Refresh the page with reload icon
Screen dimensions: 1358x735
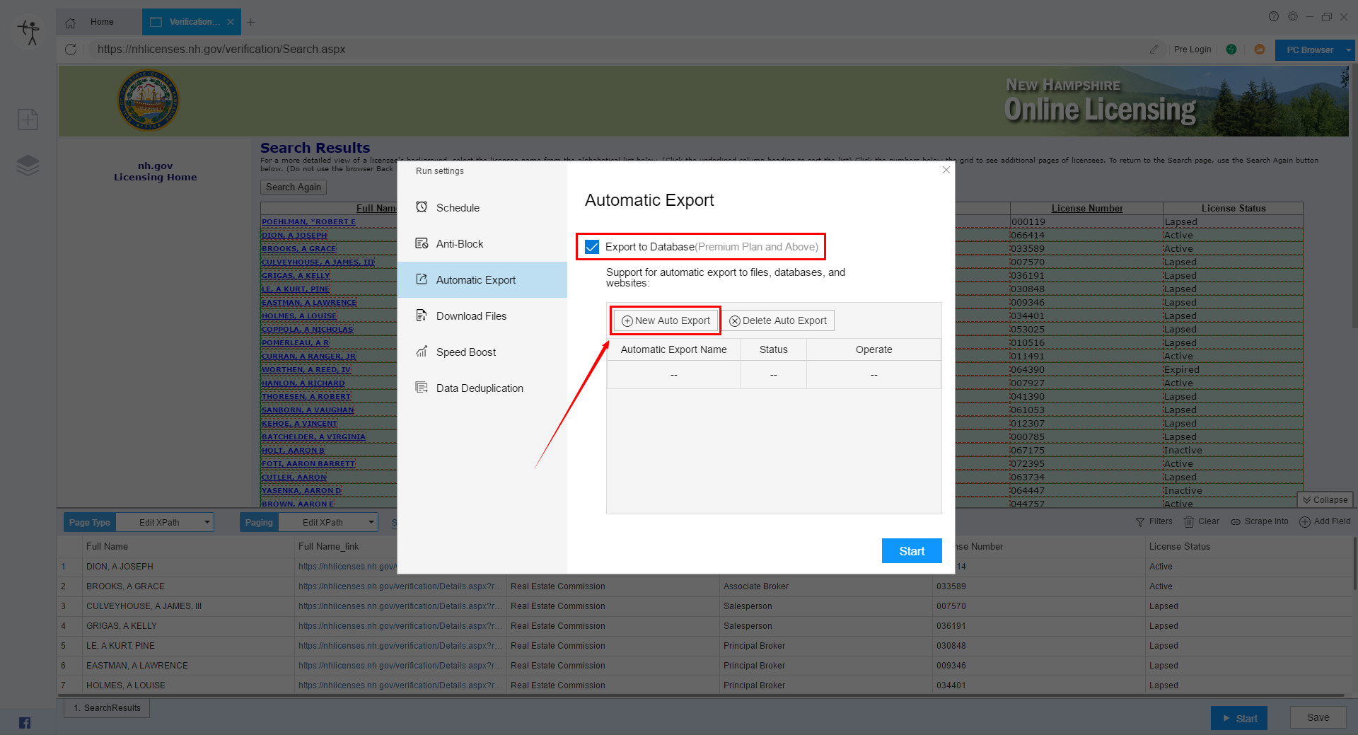[70, 50]
